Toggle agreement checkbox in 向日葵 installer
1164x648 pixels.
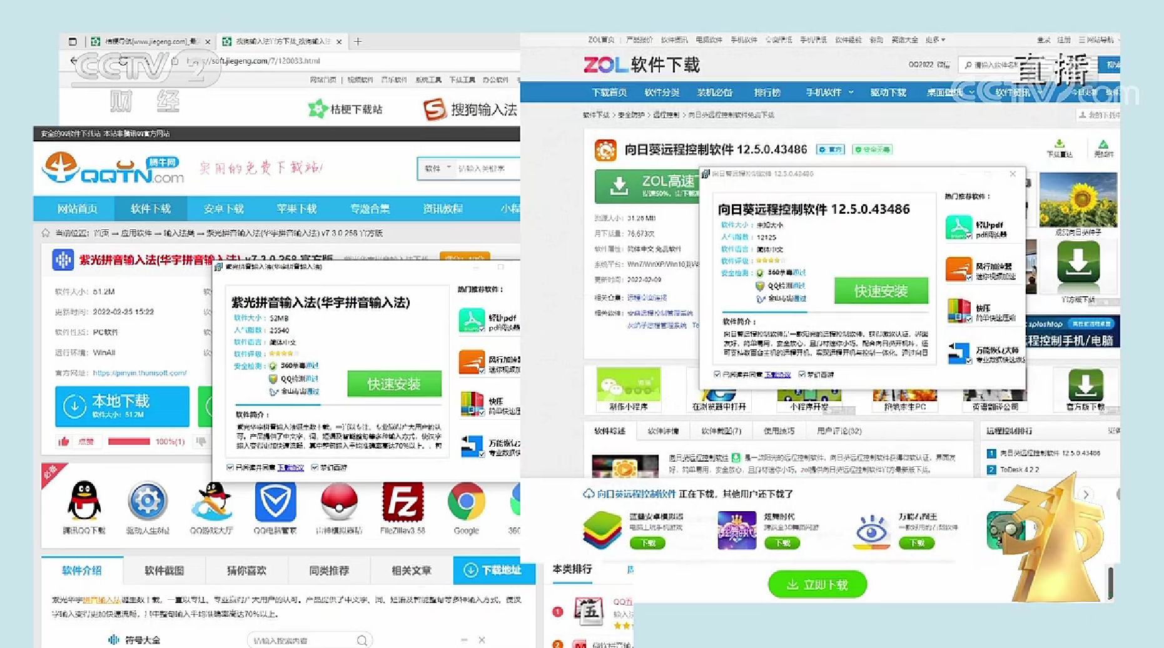(717, 374)
